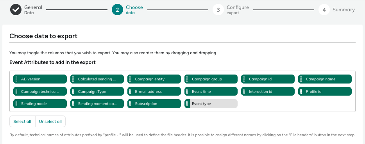This screenshot has height=144, width=365.
Task: Toggle the Campaign entity column
Action: [154, 79]
